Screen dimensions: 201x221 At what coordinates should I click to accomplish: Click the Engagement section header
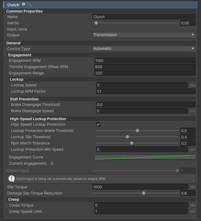pyautogui.click(x=101, y=55)
